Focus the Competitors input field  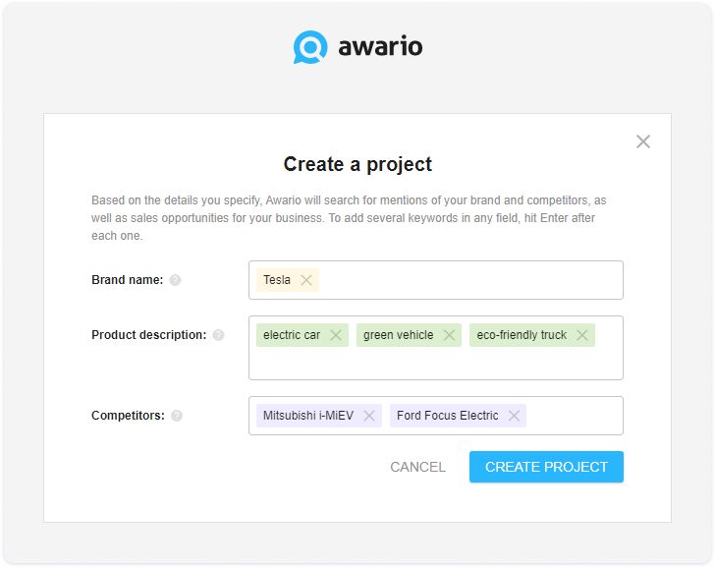click(x=436, y=416)
